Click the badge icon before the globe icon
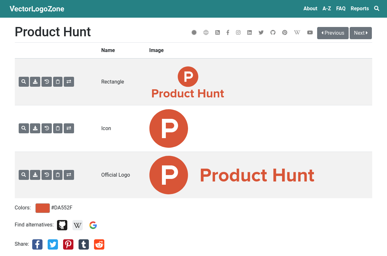 194,32
